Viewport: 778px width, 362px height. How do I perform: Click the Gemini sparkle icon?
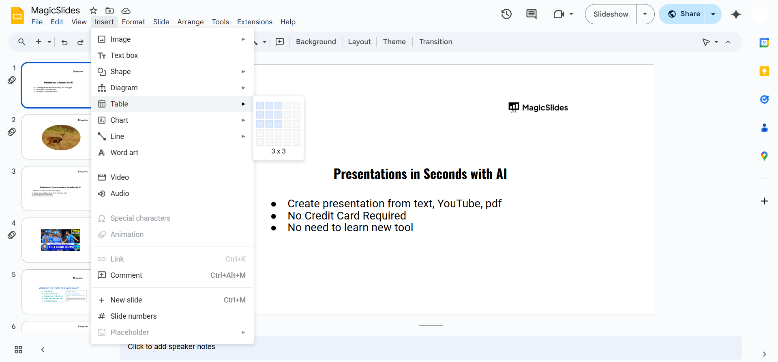[x=736, y=15]
